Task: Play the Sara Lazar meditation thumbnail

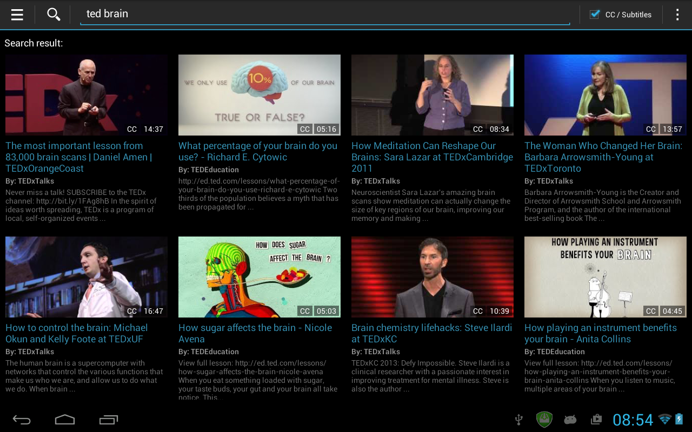Action: [432, 95]
